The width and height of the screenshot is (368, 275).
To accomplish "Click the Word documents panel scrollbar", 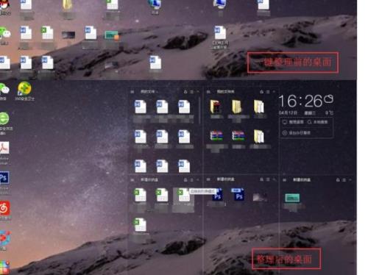I will click(199, 110).
